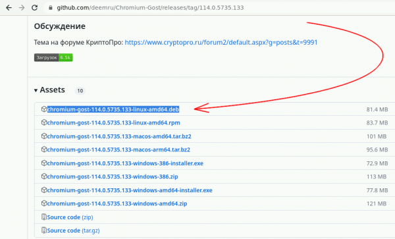395x239 pixels.
Task: Click the 81.4 MB size text
Action: coord(377,109)
